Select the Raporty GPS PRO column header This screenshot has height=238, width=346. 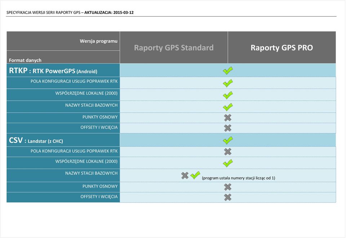[282, 47]
